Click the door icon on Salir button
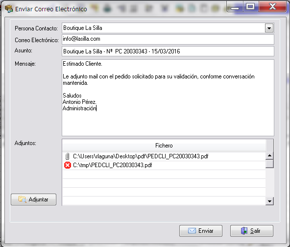Screen dimensions: 290x247 point(244,231)
